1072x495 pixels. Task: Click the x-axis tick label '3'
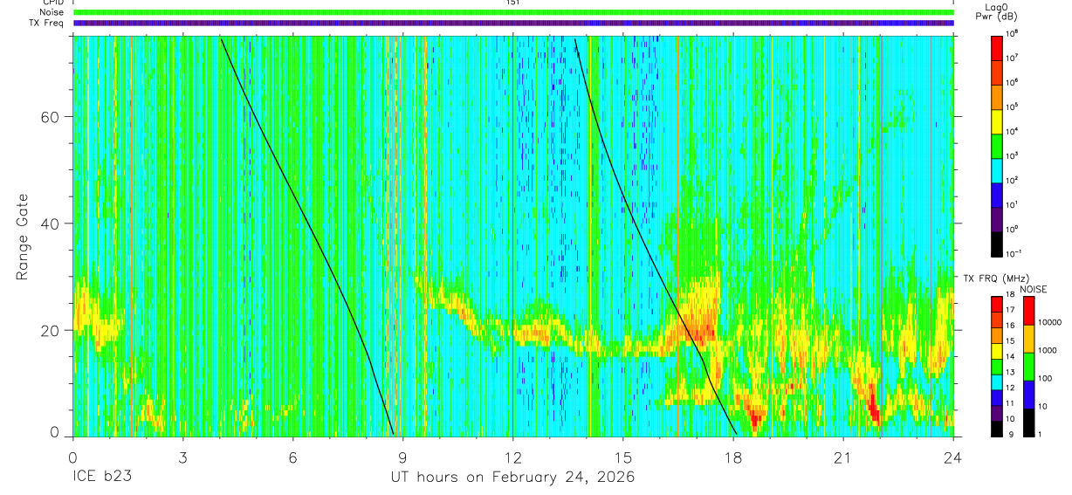point(183,457)
